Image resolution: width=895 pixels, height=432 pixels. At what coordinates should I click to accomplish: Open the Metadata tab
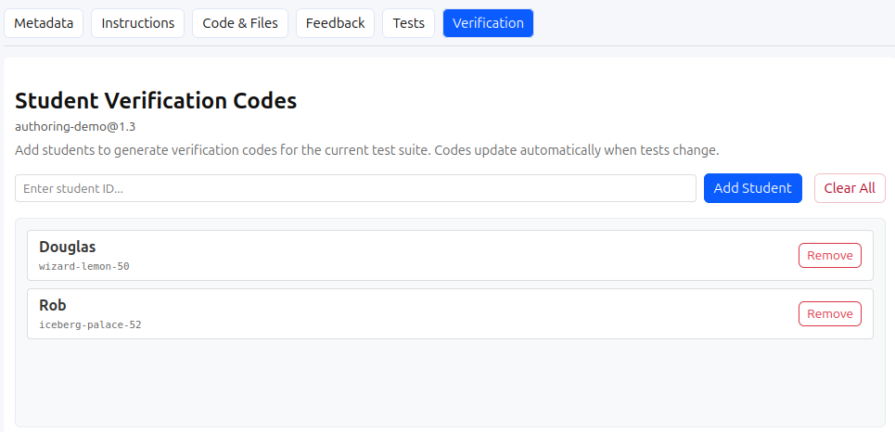[44, 23]
